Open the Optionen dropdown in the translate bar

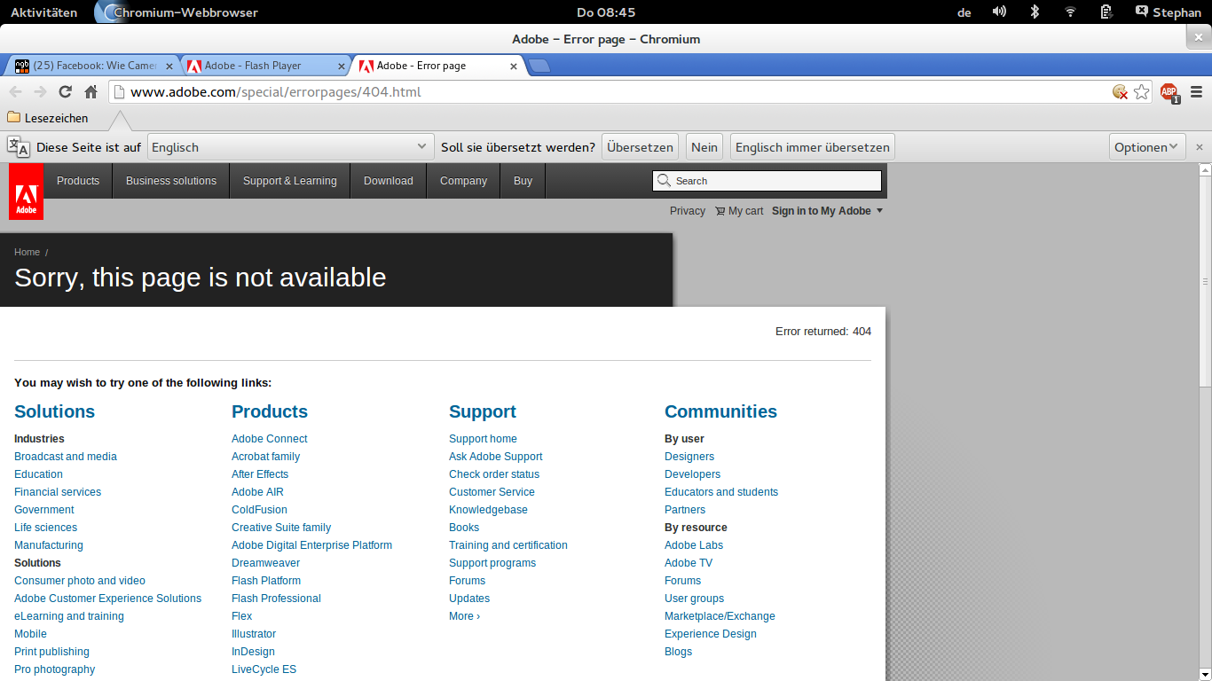tap(1146, 147)
